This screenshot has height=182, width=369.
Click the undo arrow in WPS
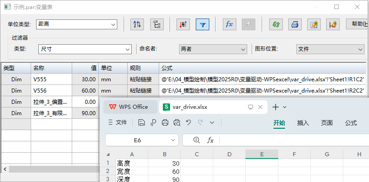(189, 122)
